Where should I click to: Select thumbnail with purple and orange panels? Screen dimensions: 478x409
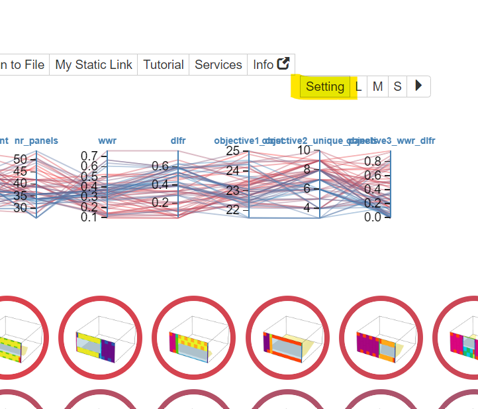coord(380,337)
